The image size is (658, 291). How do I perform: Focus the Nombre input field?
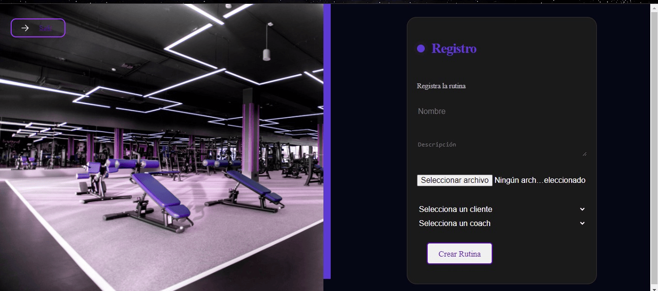point(501,112)
